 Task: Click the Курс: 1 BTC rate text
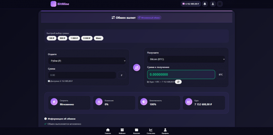[161, 82]
